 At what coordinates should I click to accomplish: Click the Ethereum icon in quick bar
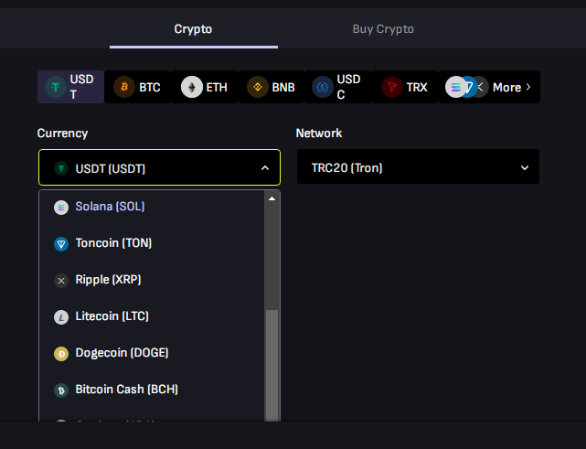pyautogui.click(x=192, y=87)
